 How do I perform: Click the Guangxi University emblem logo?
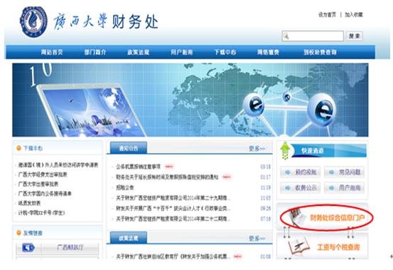33,22
